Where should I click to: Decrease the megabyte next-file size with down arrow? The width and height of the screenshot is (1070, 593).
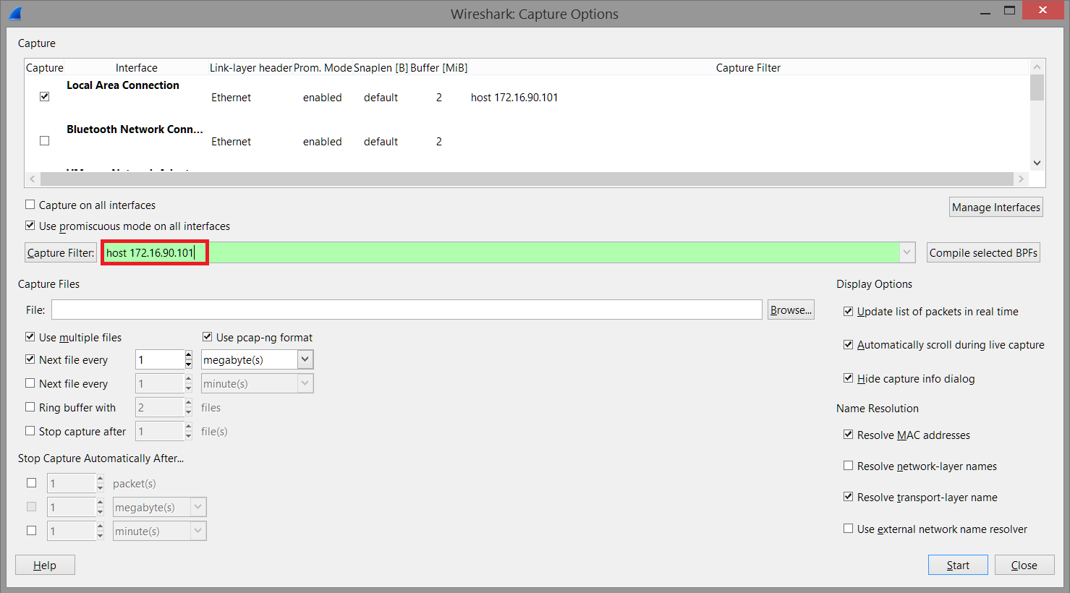189,364
